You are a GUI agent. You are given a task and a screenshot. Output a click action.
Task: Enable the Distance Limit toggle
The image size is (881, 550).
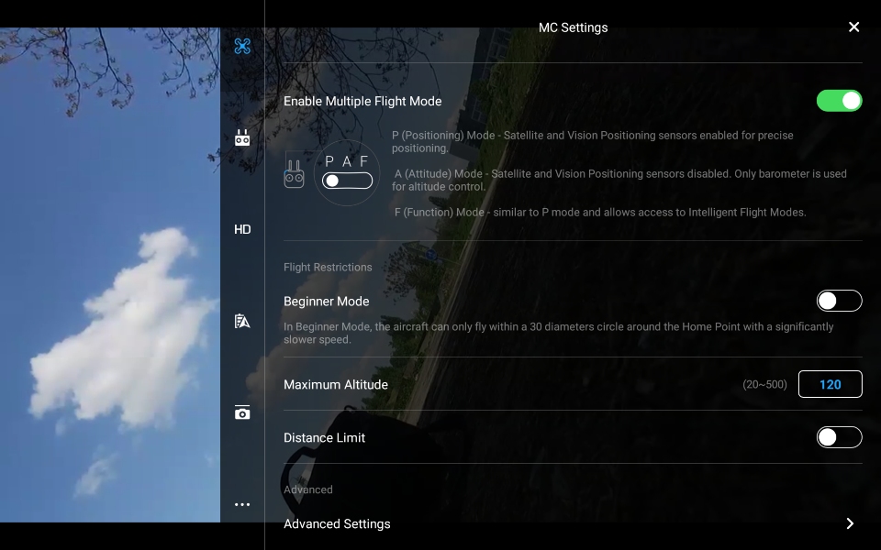click(839, 437)
